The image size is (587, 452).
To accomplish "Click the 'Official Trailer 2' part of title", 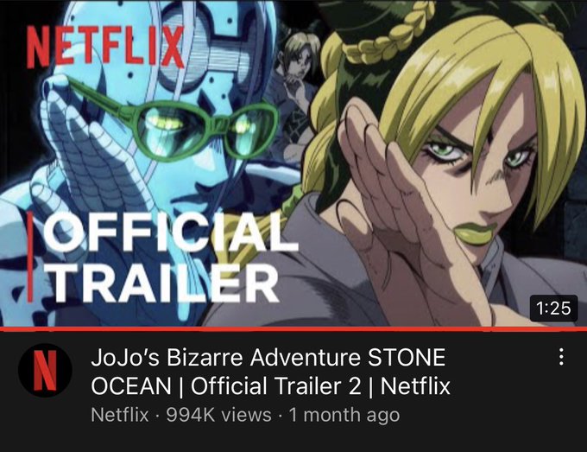I will 276,386.
